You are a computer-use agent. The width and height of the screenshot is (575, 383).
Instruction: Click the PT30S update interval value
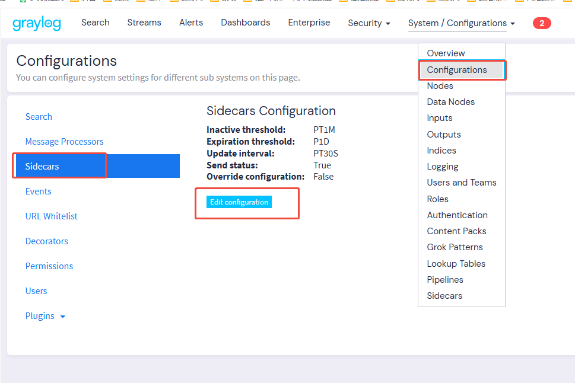tap(326, 154)
